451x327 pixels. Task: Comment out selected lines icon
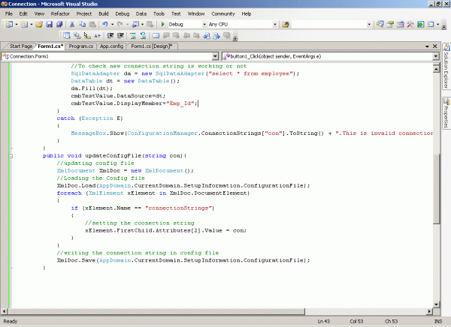click(x=133, y=35)
